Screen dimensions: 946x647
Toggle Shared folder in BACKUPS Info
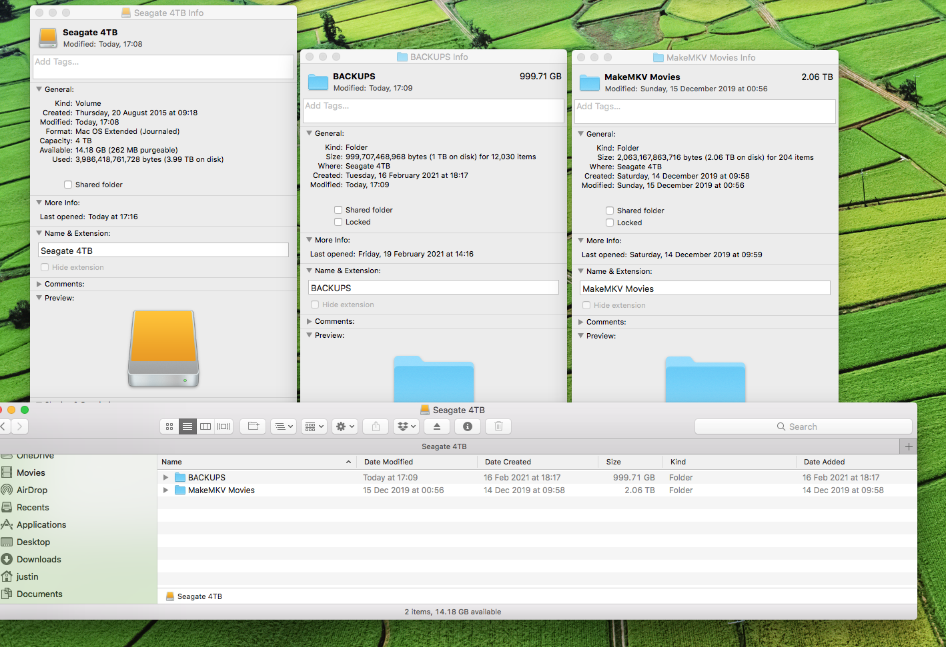point(338,210)
